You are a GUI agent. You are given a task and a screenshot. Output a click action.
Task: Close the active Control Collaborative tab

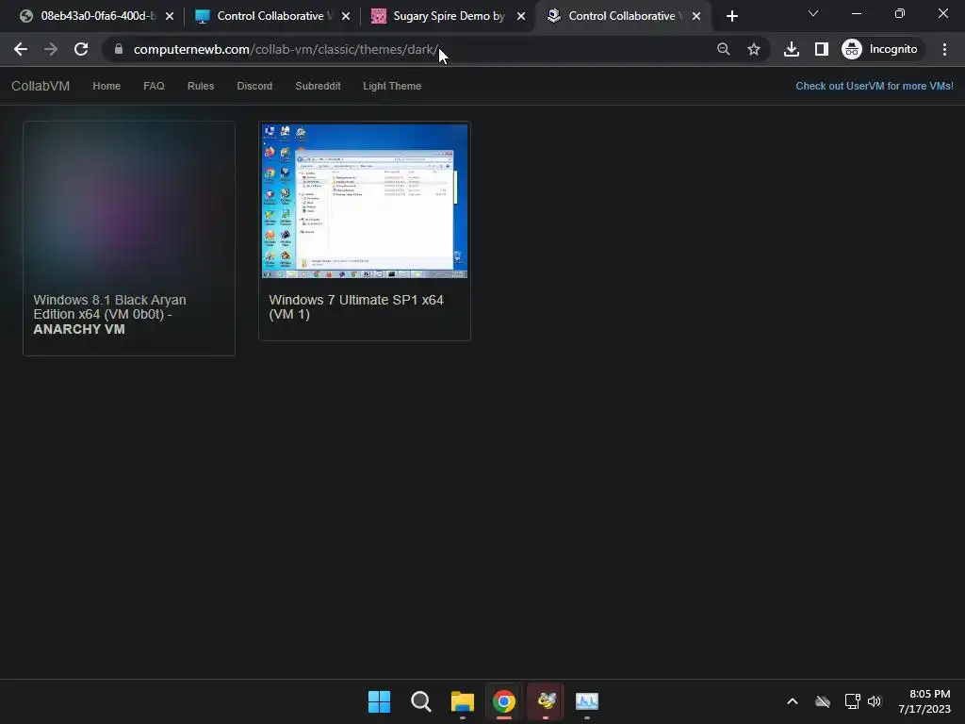coord(696,16)
